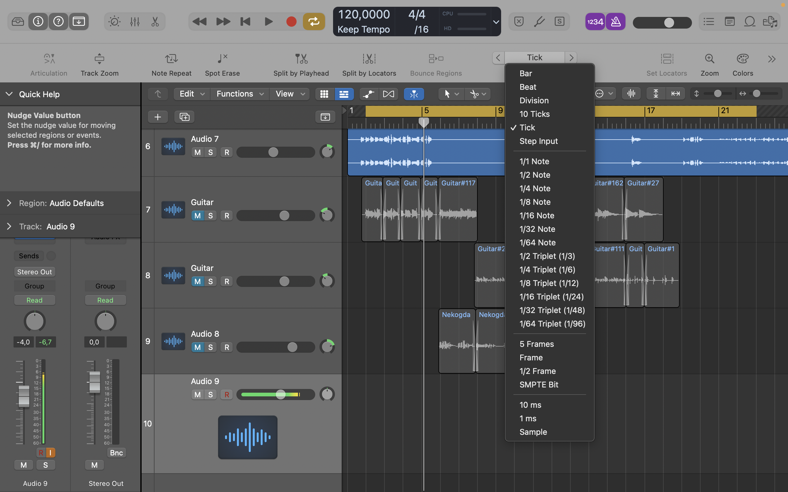
Task: Open Note Repeat from toolbar
Action: (x=171, y=59)
